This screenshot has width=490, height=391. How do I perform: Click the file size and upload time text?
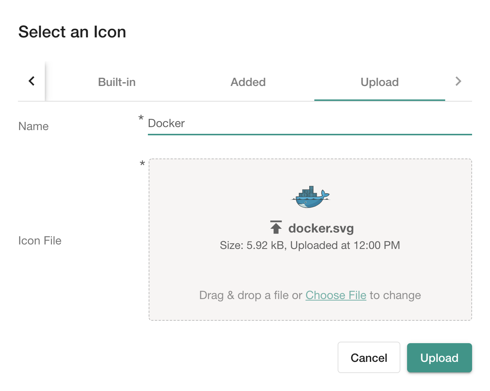coord(310,245)
